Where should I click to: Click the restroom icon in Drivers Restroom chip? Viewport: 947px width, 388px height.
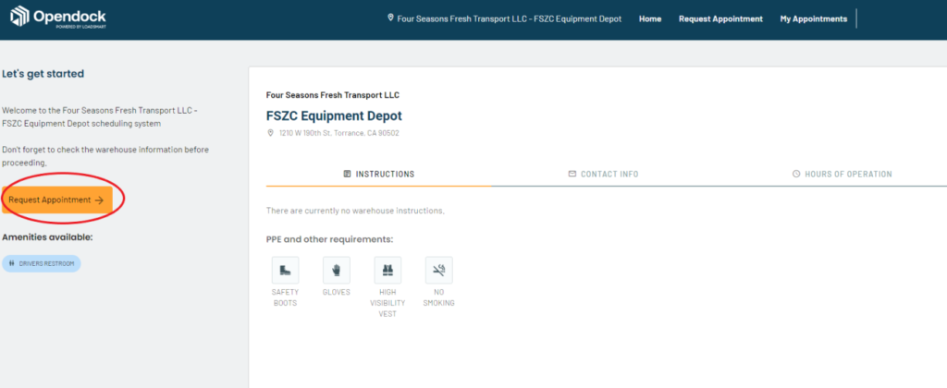[12, 263]
